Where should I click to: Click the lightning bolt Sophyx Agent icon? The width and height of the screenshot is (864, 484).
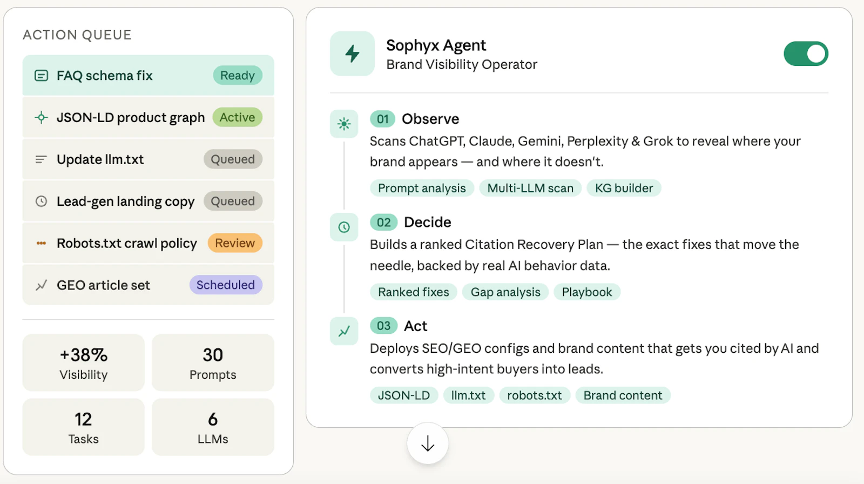click(x=352, y=53)
